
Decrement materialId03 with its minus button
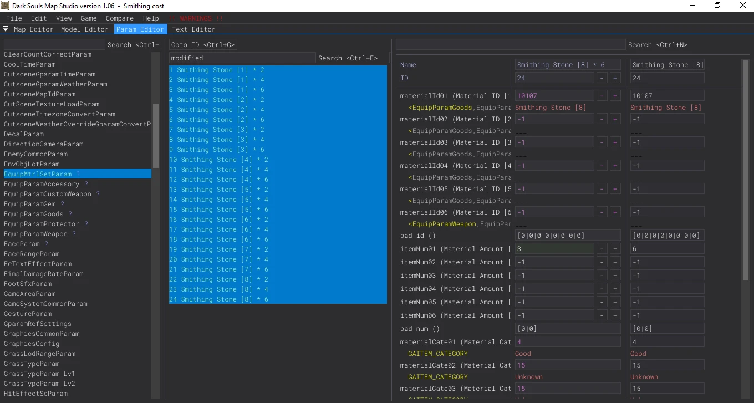[x=602, y=142]
